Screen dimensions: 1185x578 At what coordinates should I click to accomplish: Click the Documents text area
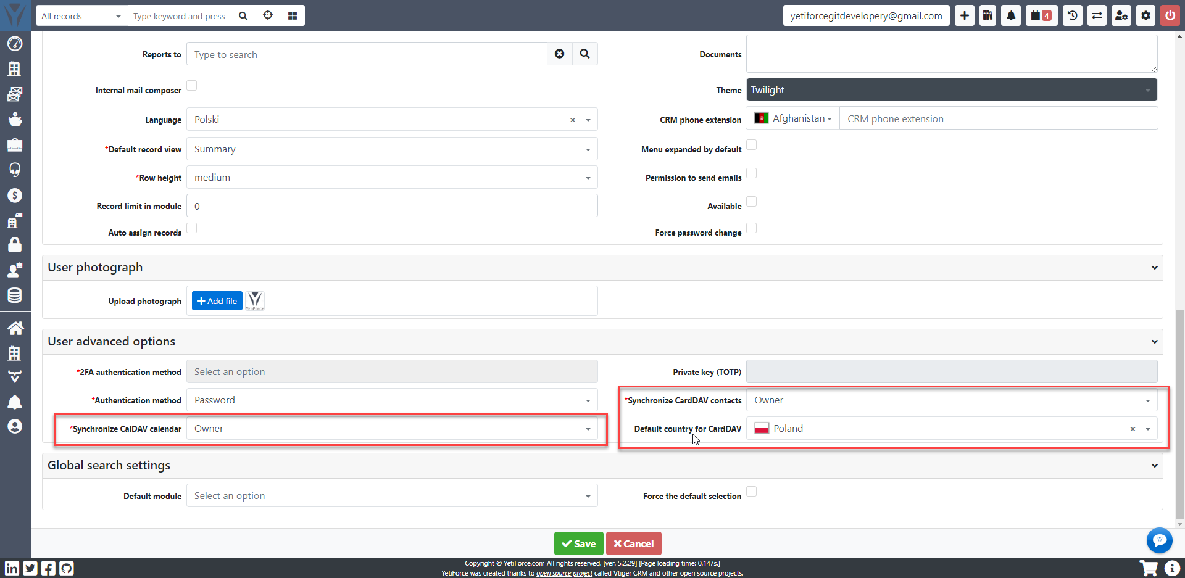[952, 54]
